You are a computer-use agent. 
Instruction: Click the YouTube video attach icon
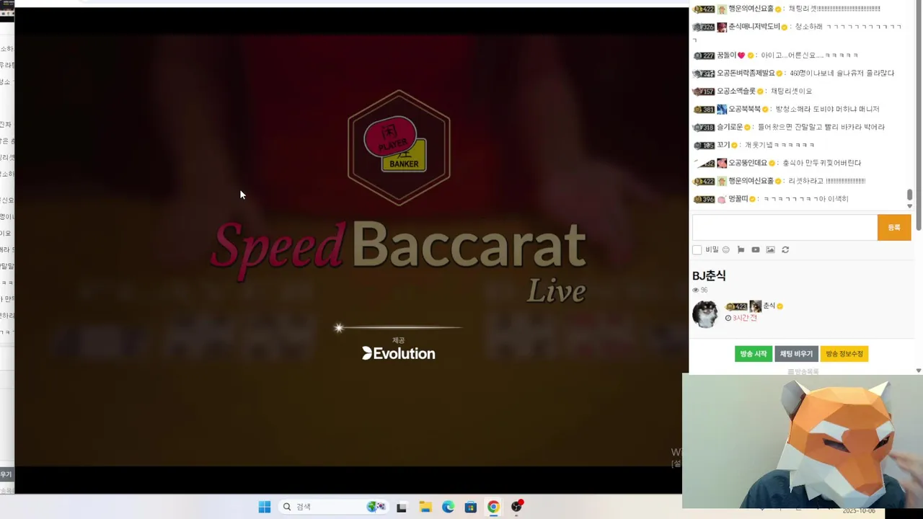coord(756,249)
